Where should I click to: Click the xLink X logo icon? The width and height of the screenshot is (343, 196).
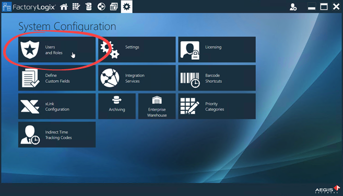tap(30, 107)
